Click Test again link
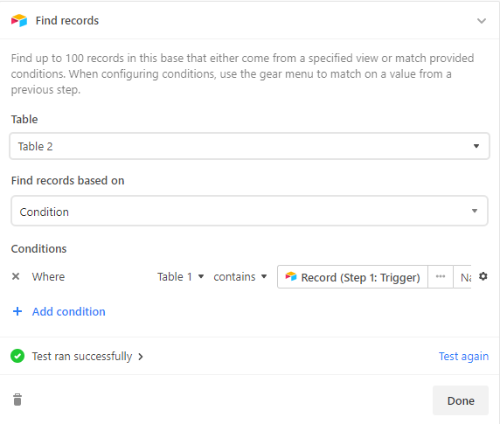Screen dimensions: 500x424 463,356
